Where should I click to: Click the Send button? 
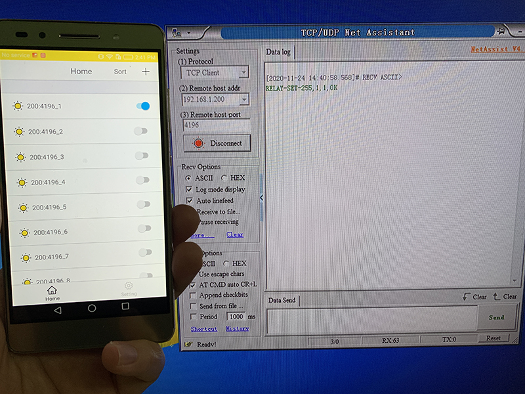(x=497, y=318)
